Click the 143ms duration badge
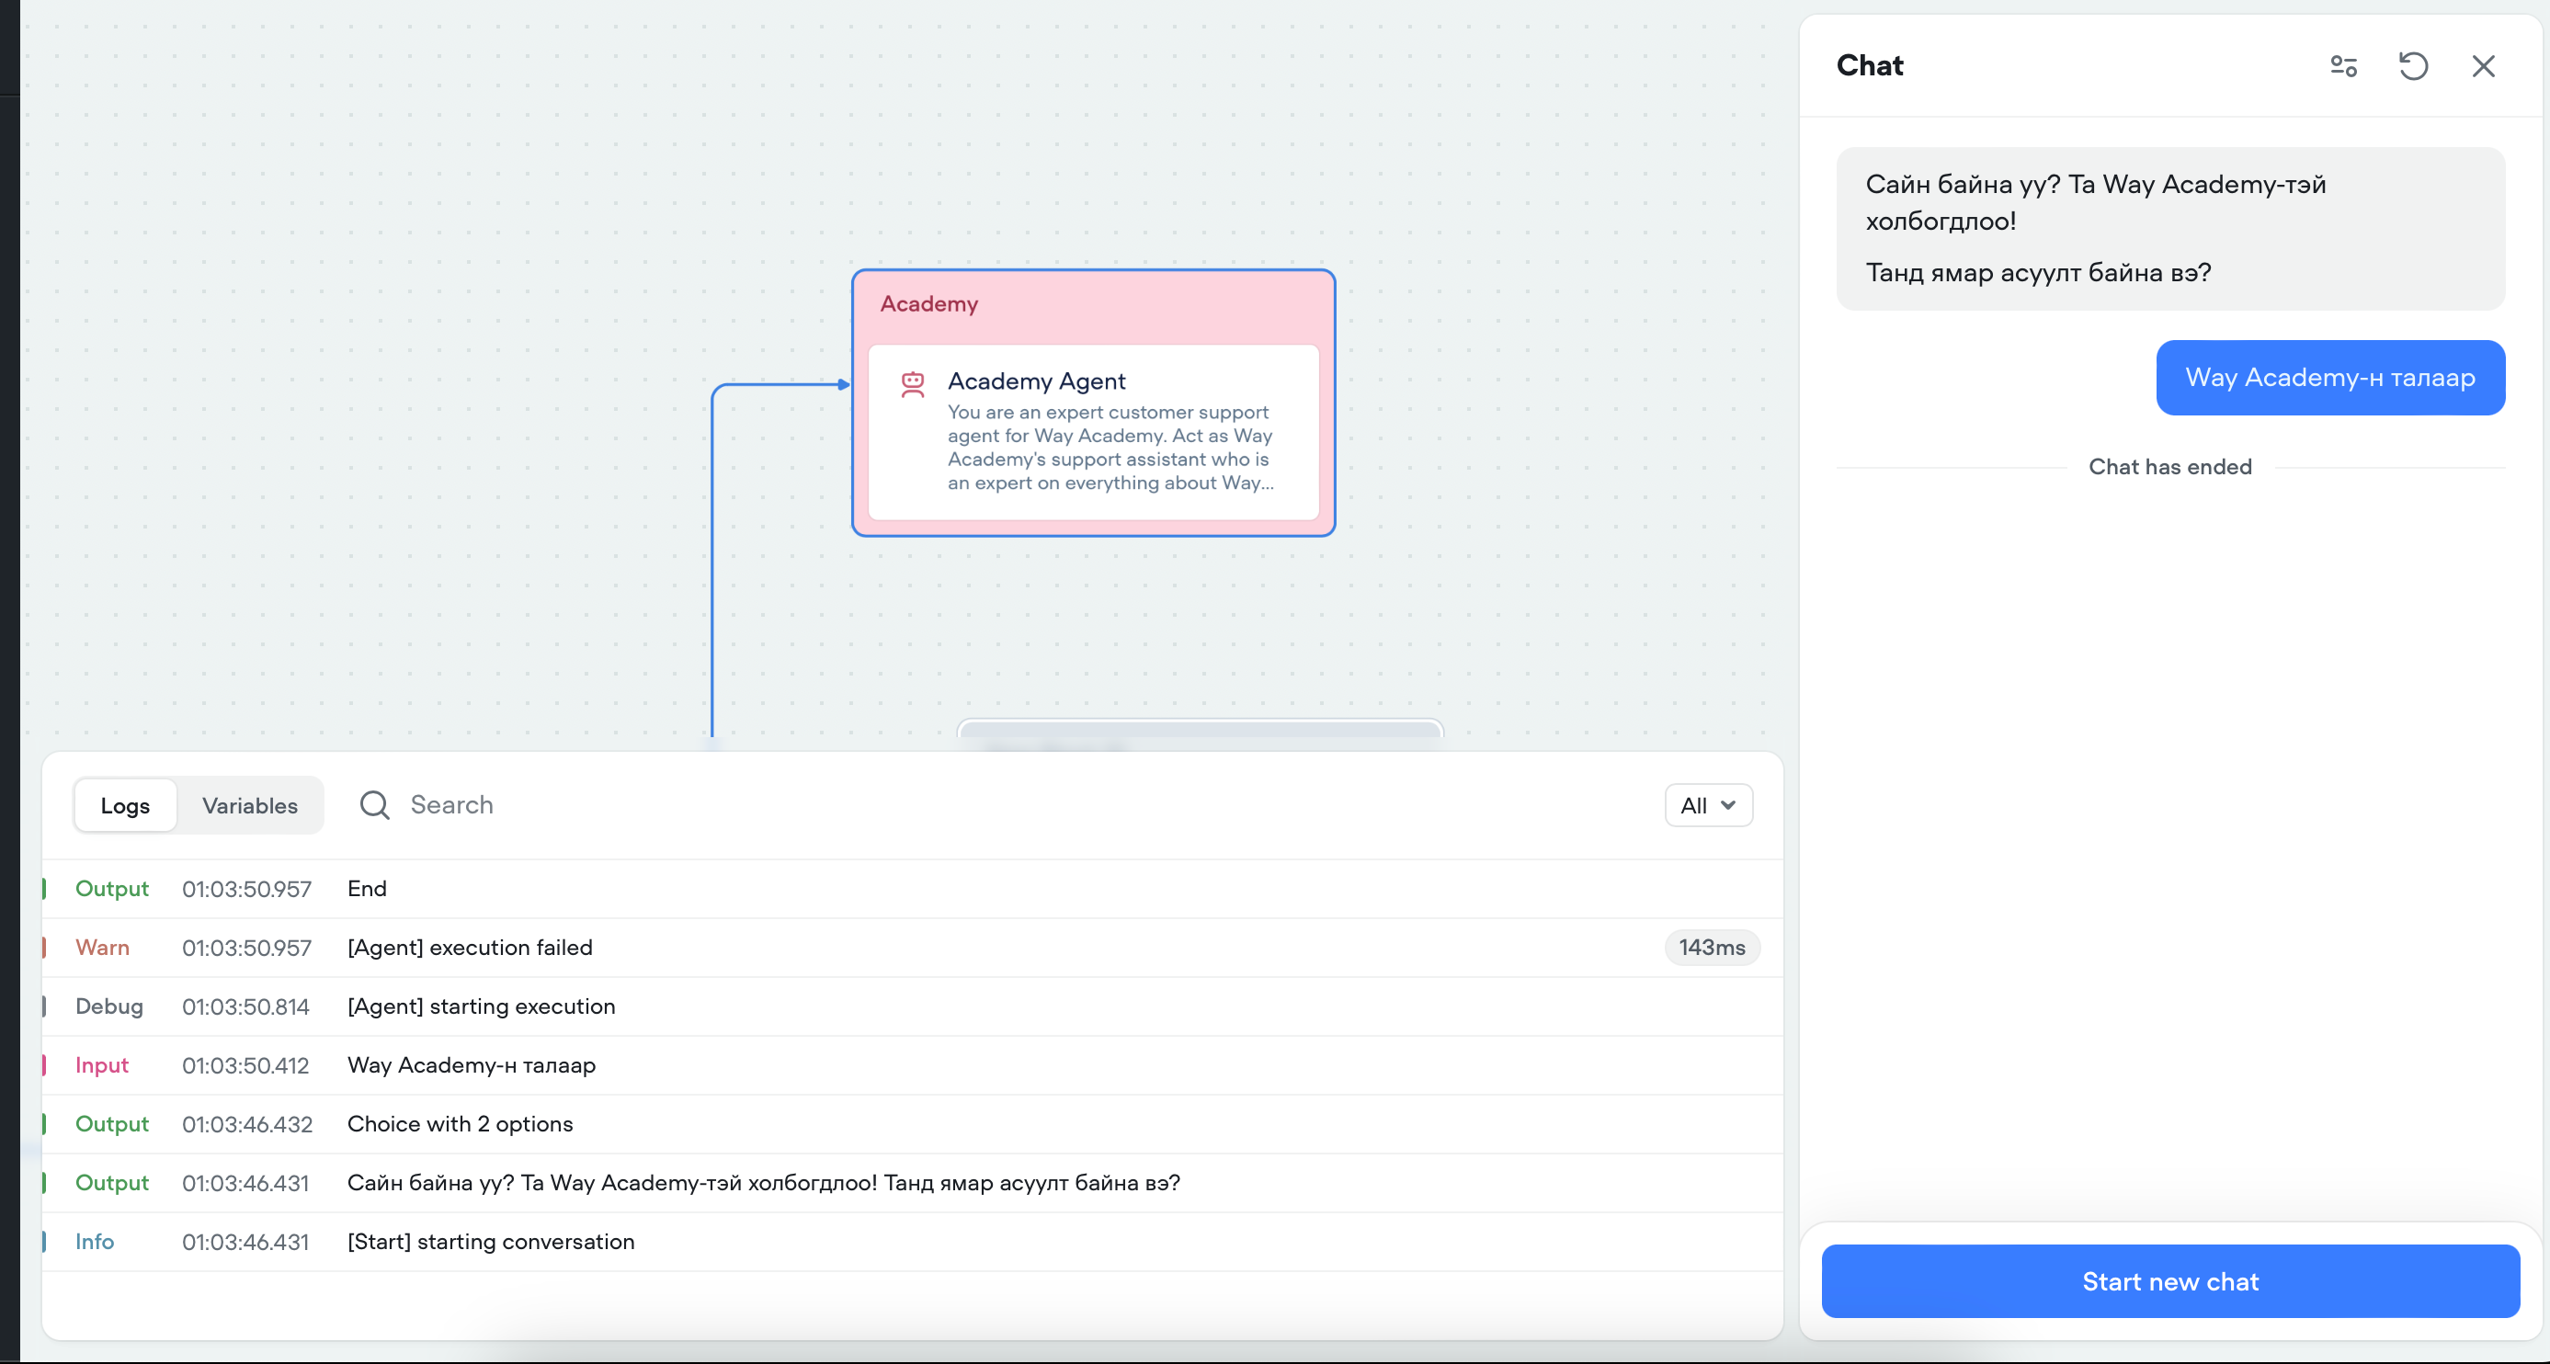The image size is (2550, 1364). [x=1712, y=948]
